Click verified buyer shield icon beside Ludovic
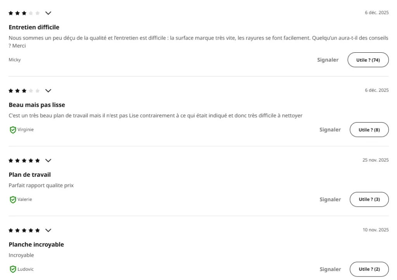397x280 pixels. point(13,269)
